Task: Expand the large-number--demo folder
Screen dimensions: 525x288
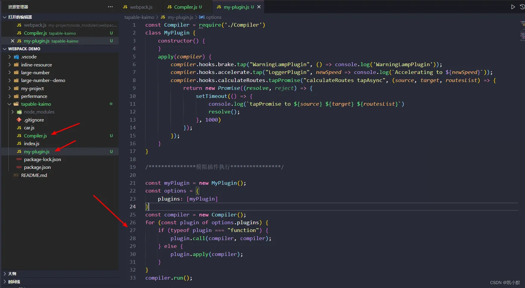Action: tap(59, 81)
